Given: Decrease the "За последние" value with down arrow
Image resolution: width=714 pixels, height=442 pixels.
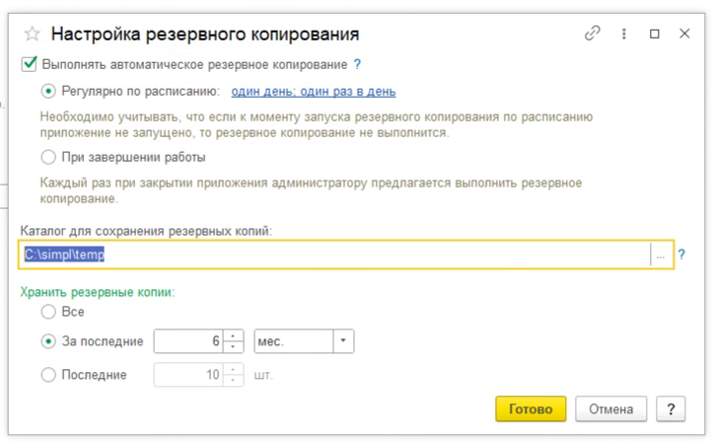Looking at the screenshot, I should [x=233, y=347].
